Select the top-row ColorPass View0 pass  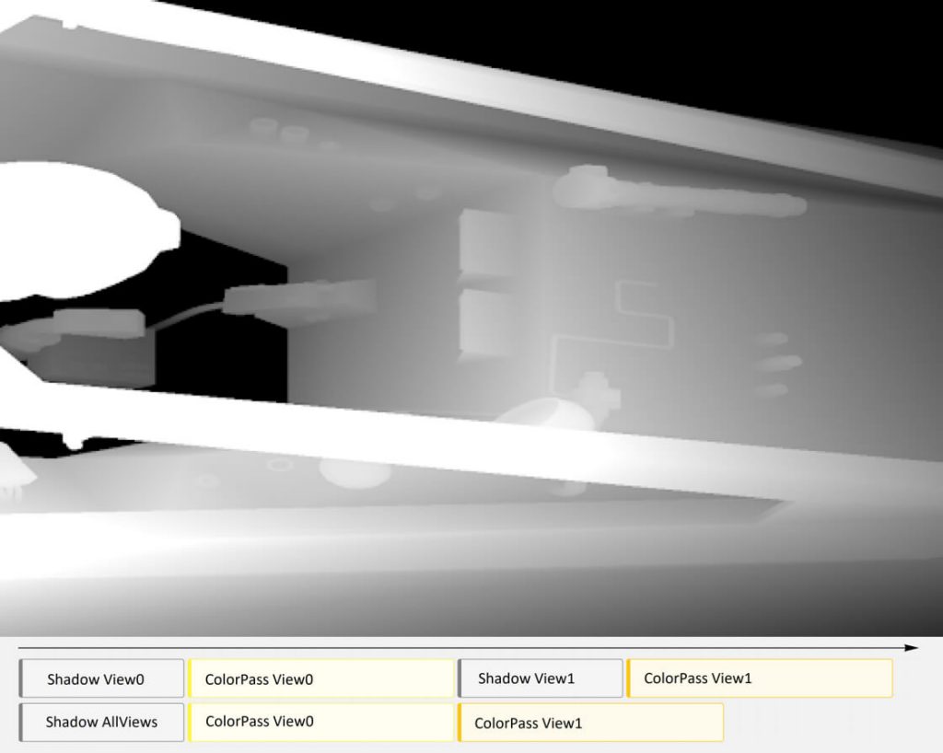point(320,678)
